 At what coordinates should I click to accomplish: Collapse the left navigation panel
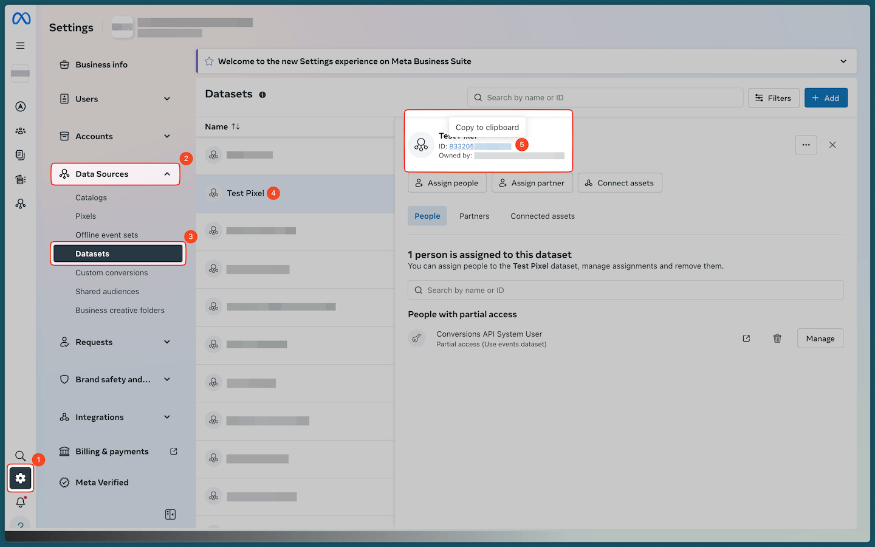pyautogui.click(x=170, y=514)
